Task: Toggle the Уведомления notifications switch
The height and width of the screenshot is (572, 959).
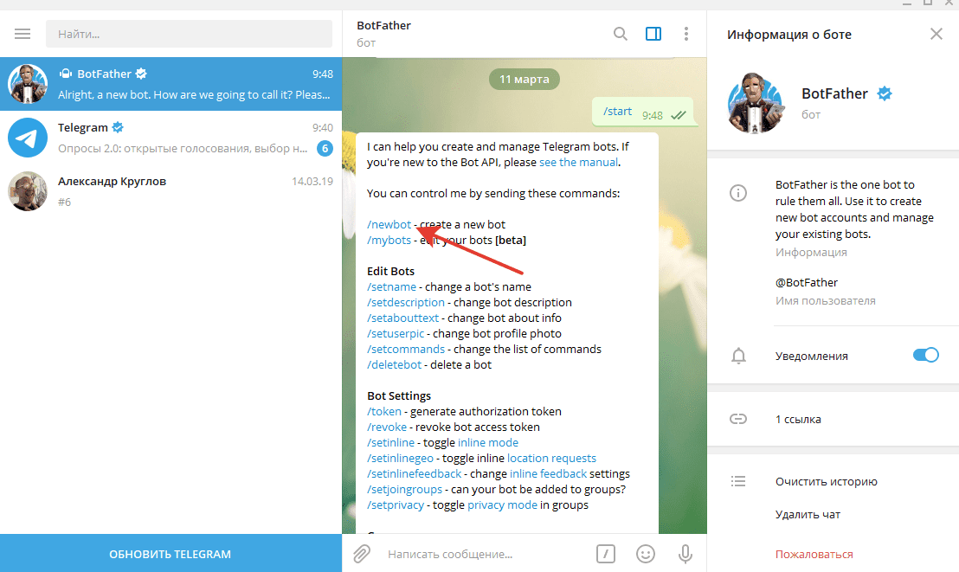Action: pos(925,356)
